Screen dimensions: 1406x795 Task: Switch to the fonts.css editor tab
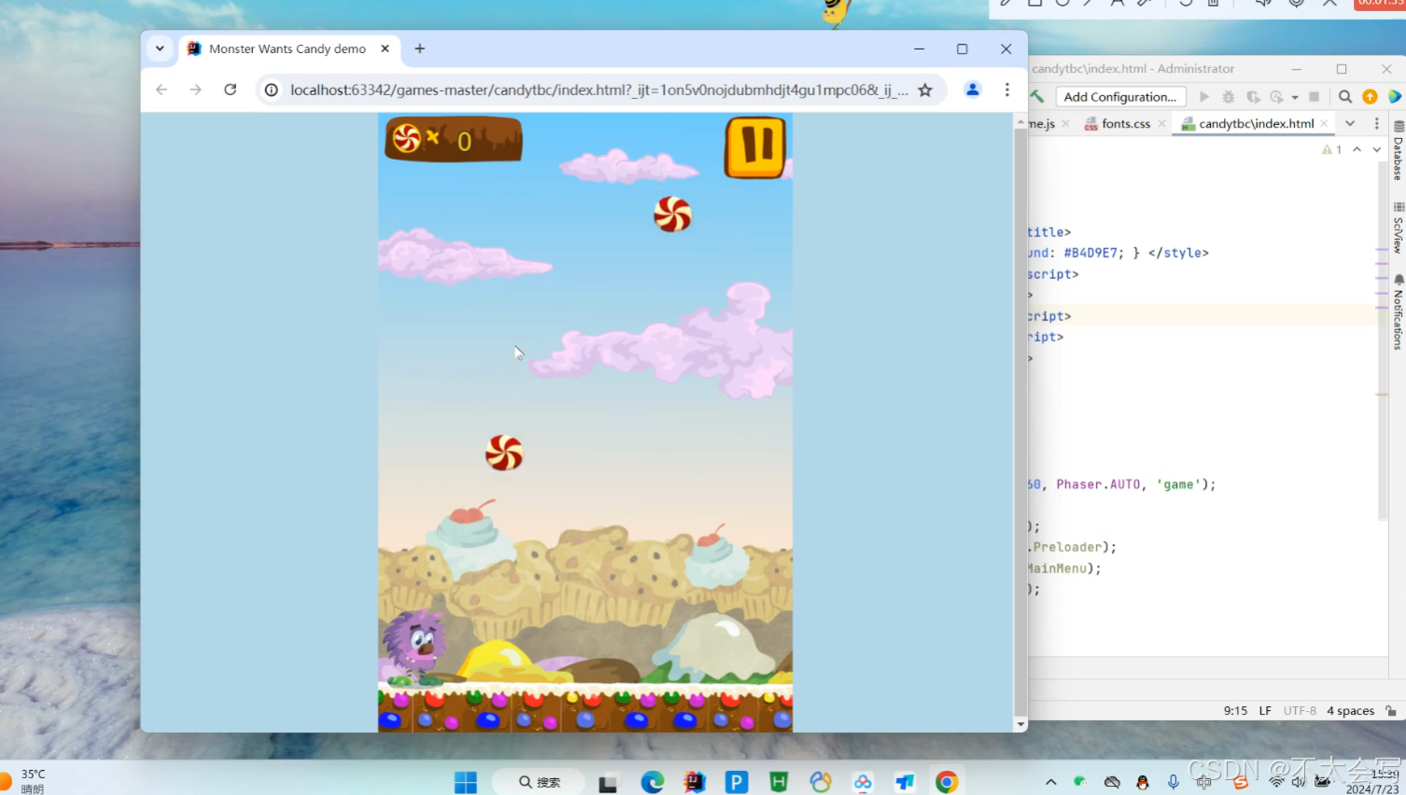point(1124,123)
